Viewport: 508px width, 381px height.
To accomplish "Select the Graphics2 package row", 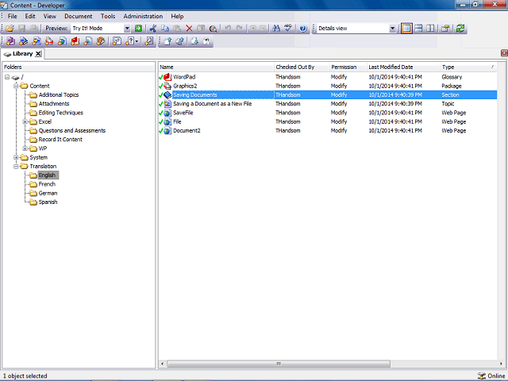I will click(328, 86).
